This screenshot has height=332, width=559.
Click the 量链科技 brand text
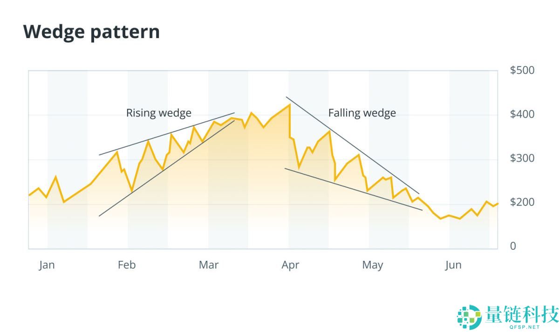click(x=521, y=314)
